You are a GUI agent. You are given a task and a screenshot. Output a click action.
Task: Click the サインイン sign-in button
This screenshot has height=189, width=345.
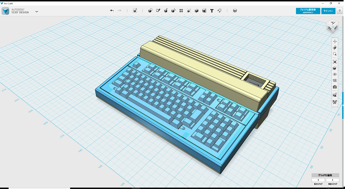[328, 11]
